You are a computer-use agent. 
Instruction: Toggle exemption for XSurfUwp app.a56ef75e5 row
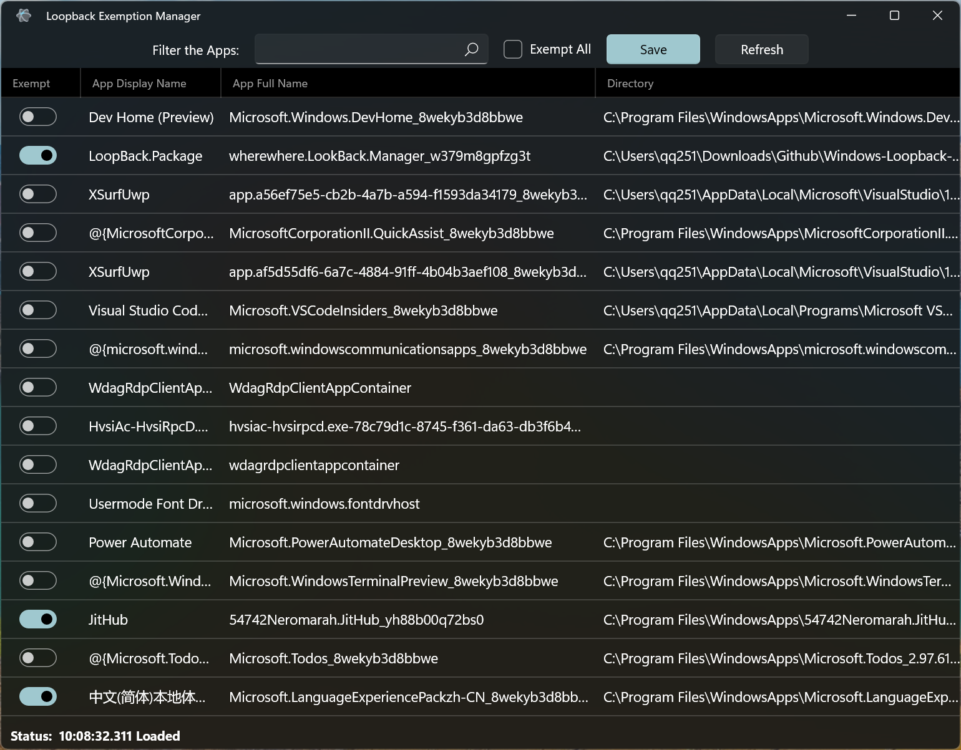(38, 194)
